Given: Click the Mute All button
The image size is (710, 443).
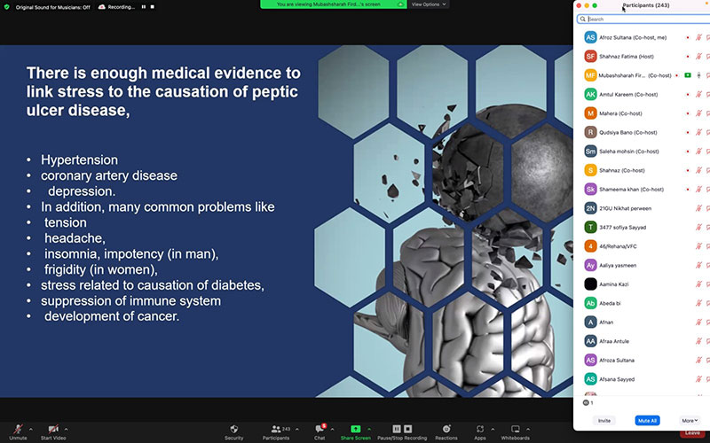Looking at the screenshot, I should click(647, 420).
